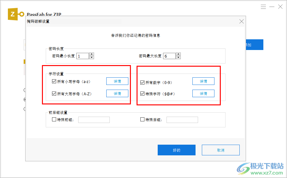Click the PassFab for ZIP logo icon
287x178 pixels.
click(x=16, y=14)
